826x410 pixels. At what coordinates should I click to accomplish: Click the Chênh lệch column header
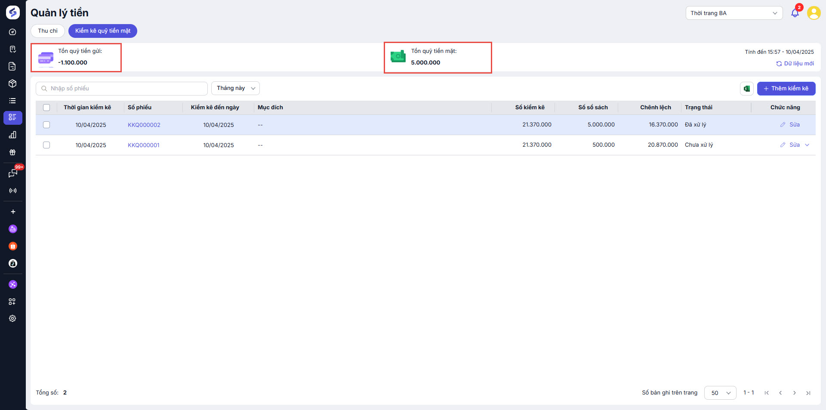tap(656, 108)
